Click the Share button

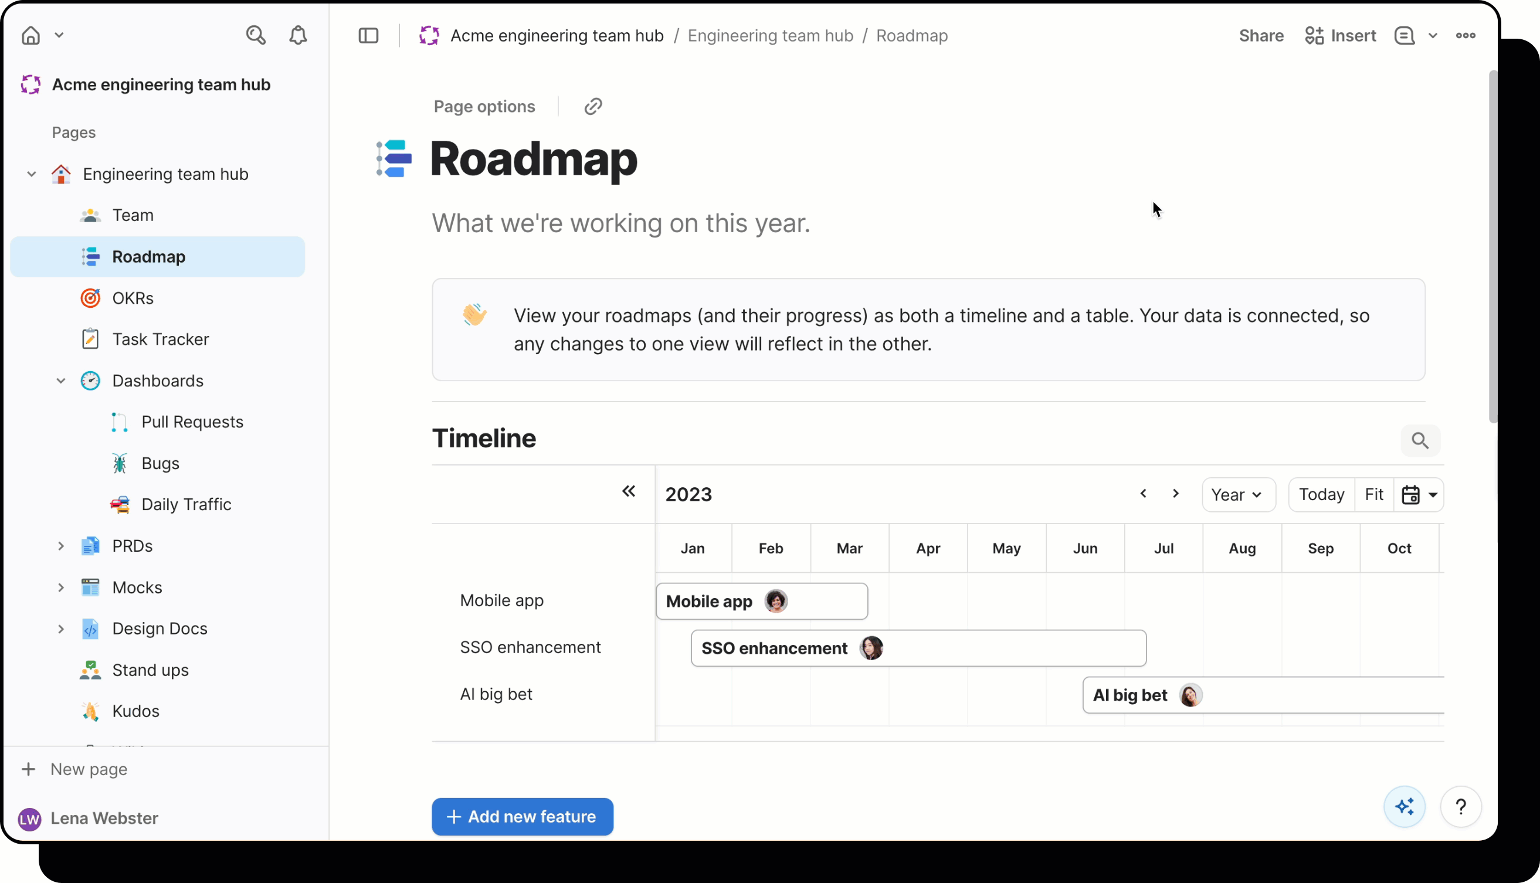tap(1261, 36)
